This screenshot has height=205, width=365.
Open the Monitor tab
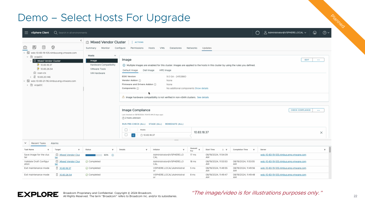[105, 48]
